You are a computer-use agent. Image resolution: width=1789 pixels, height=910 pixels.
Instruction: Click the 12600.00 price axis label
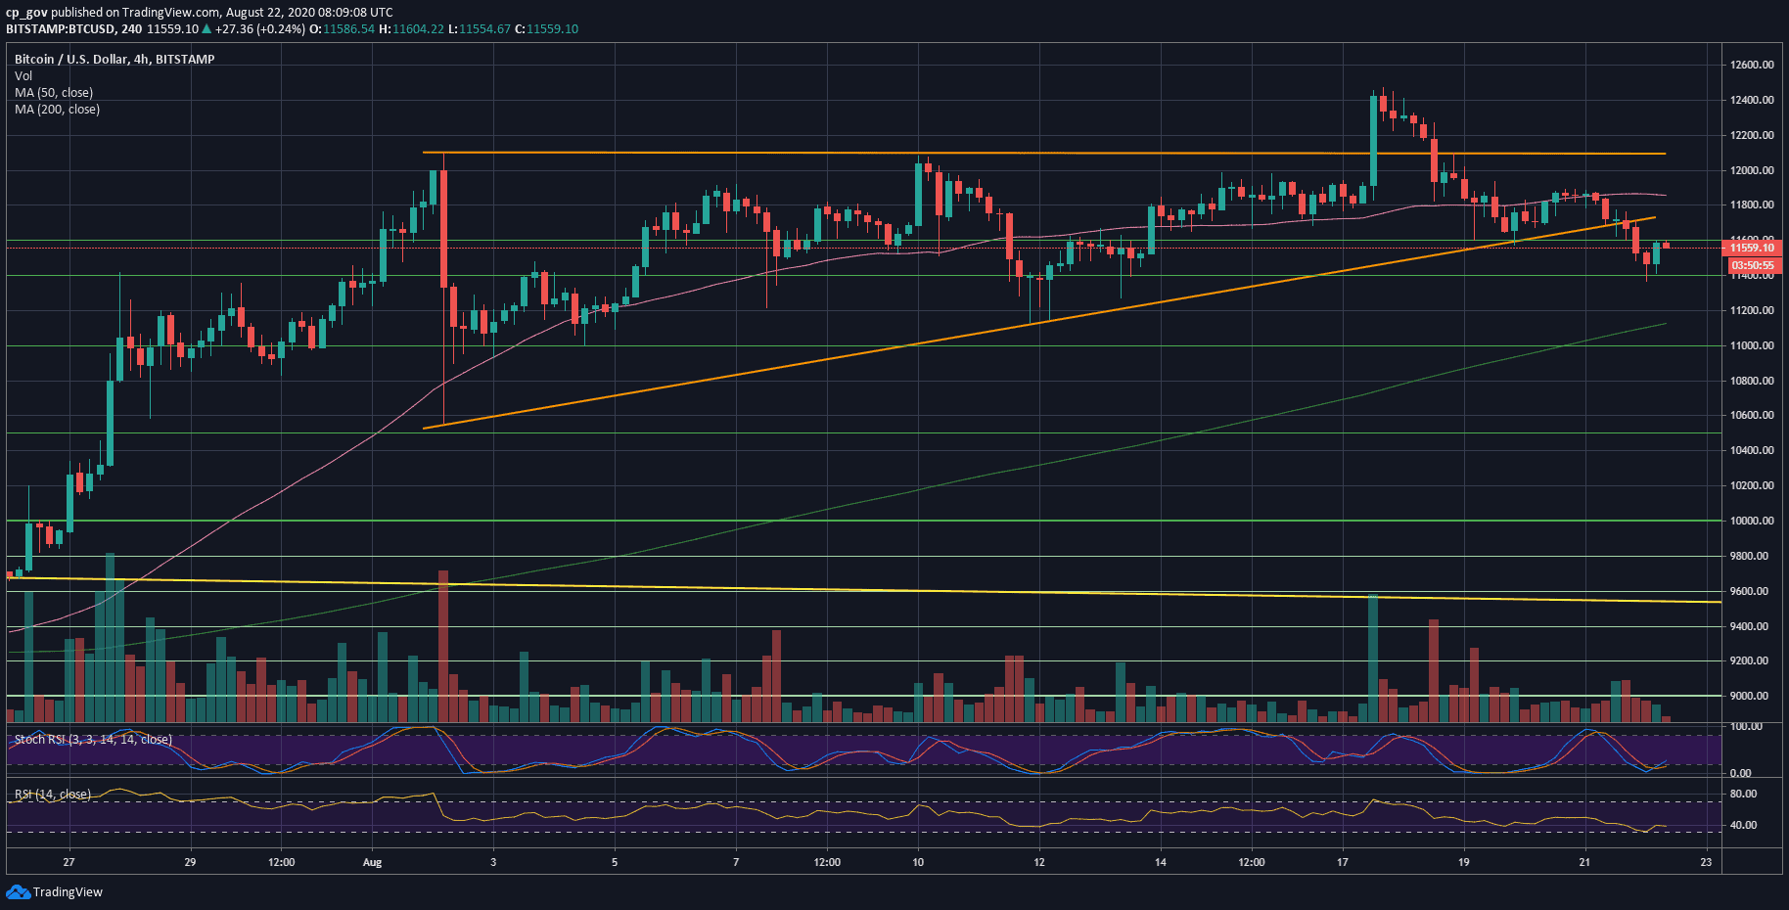[x=1752, y=65]
